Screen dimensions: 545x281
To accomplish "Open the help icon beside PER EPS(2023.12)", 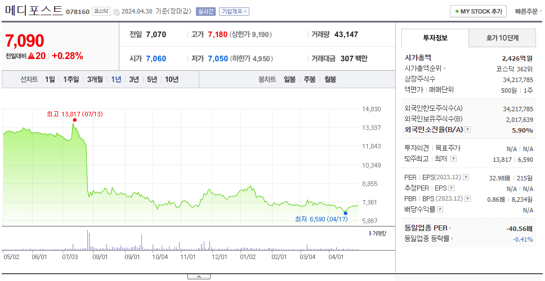I will [x=466, y=178].
